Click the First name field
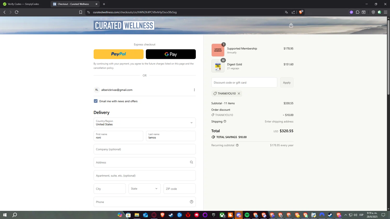Viewport: 390px width, 219px height. (x=118, y=136)
